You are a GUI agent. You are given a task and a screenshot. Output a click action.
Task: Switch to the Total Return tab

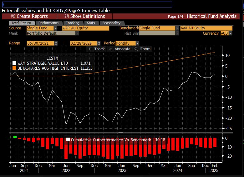[x=21, y=23]
